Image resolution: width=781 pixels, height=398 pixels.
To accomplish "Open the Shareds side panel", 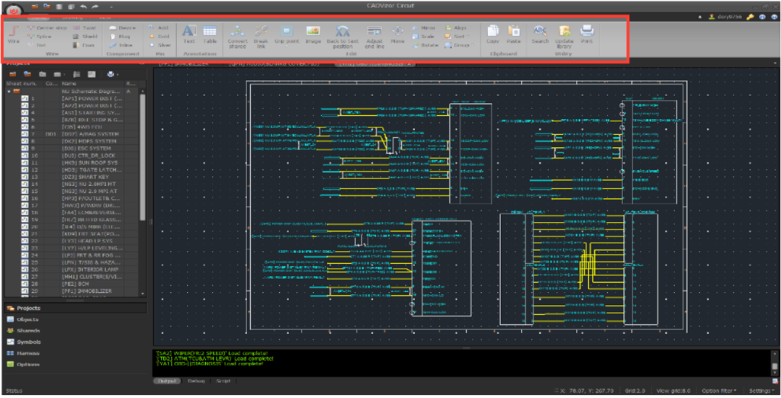I will point(76,331).
